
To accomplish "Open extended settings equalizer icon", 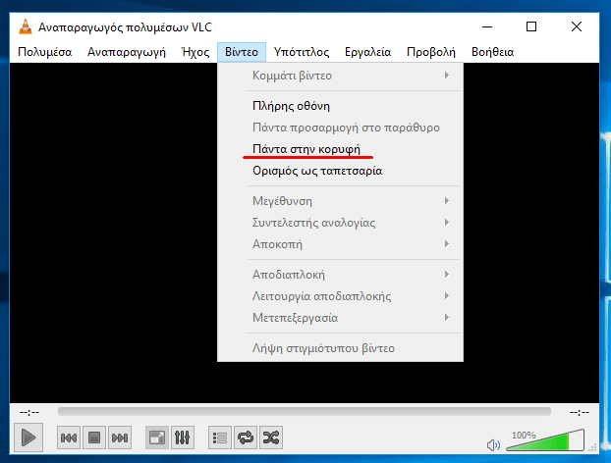I will [183, 437].
